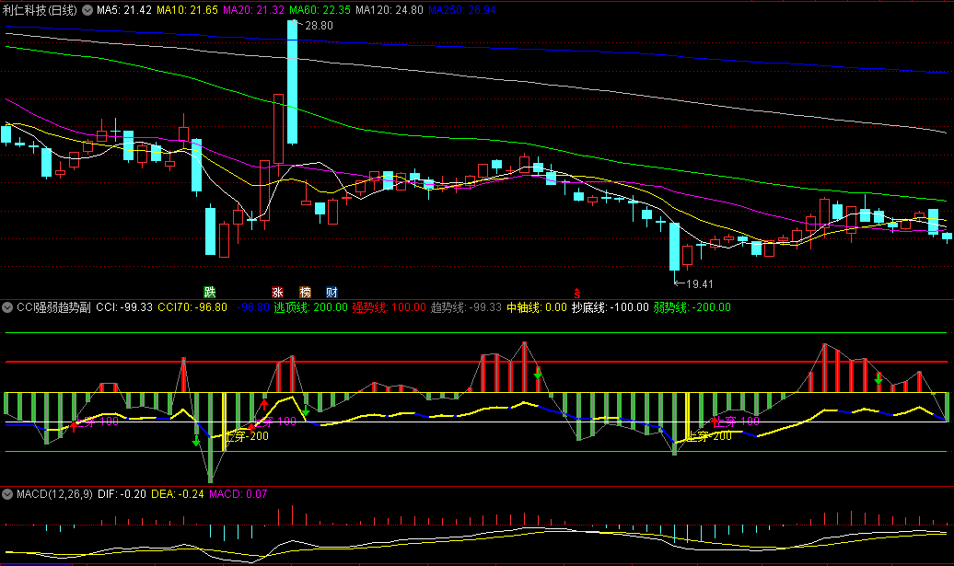
Task: Select the 利仁科技(日线) chart title
Action: pyautogui.click(x=40, y=10)
